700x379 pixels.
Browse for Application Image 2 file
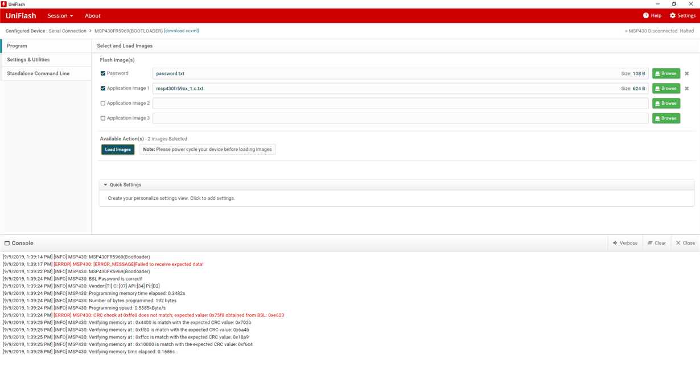point(666,103)
